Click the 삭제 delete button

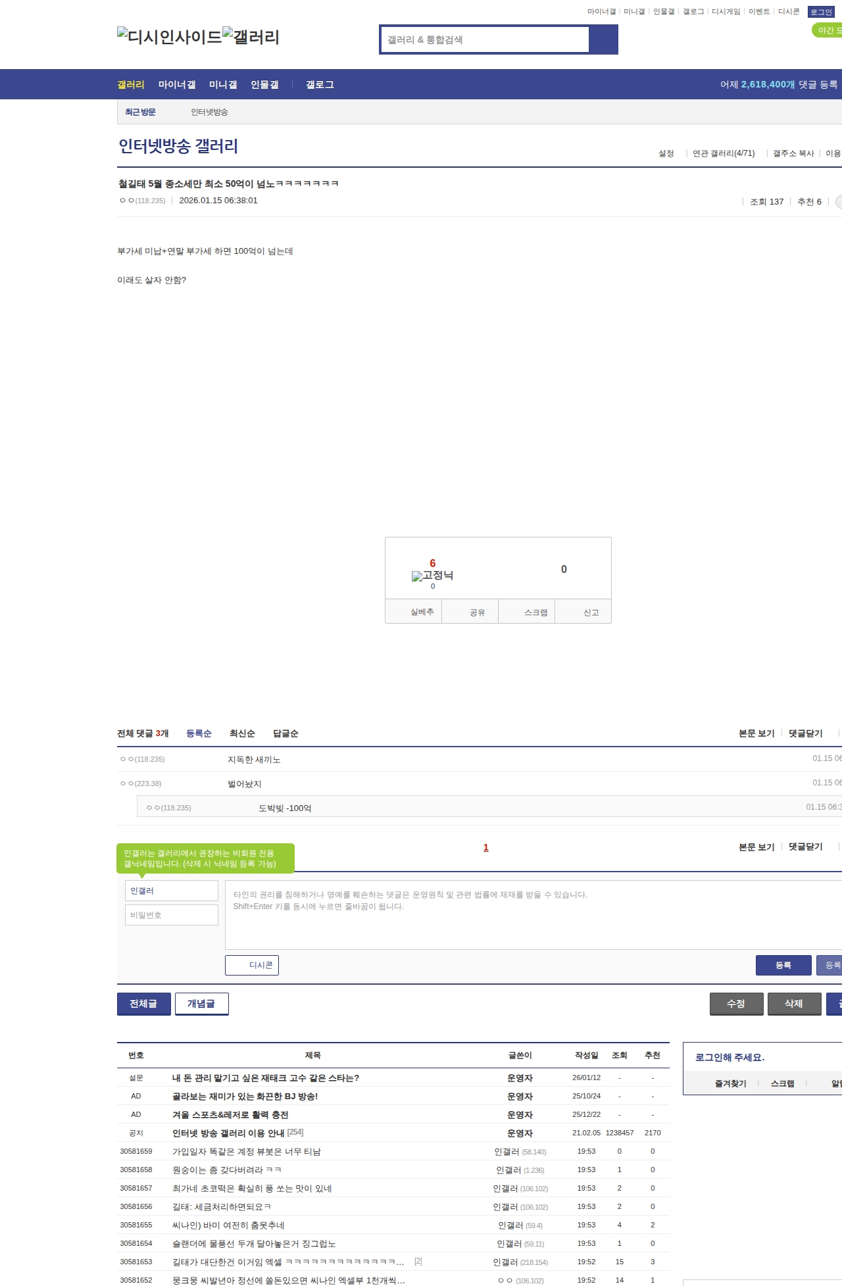(795, 1004)
